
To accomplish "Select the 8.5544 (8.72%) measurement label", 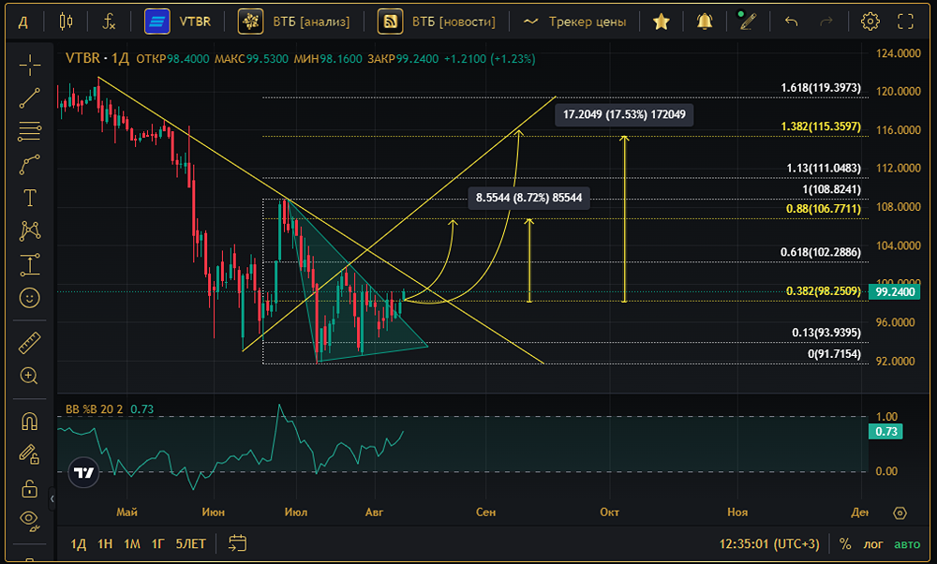I will coord(528,198).
